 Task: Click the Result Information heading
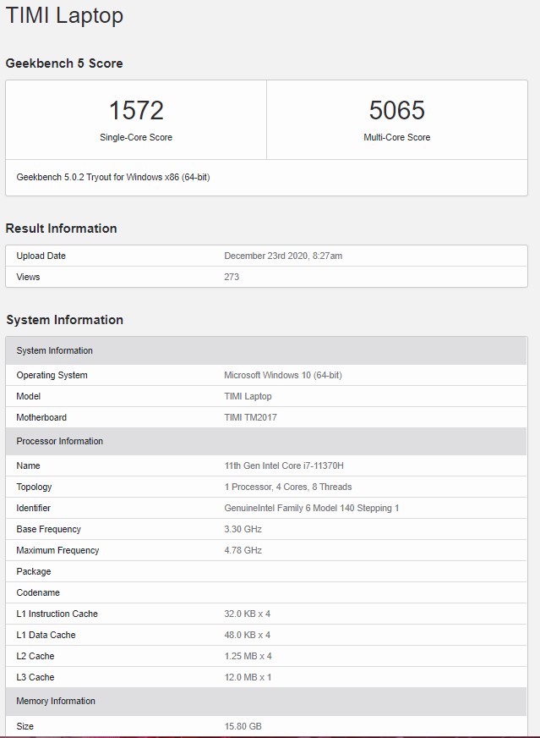(x=61, y=229)
